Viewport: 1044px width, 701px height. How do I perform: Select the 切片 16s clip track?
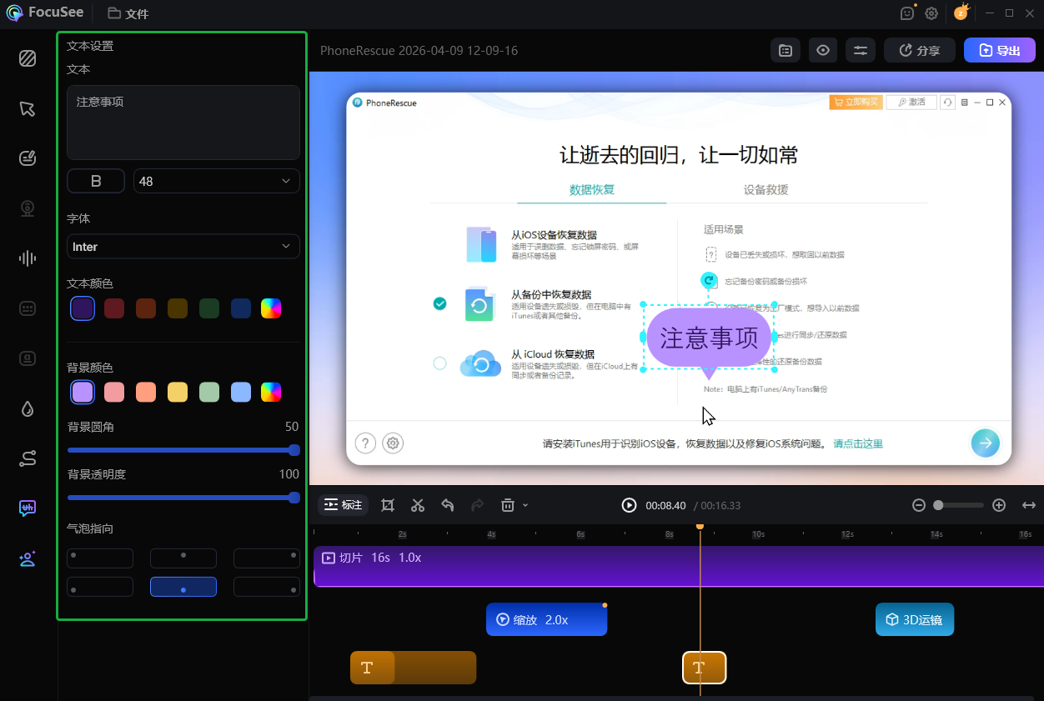coord(679,567)
